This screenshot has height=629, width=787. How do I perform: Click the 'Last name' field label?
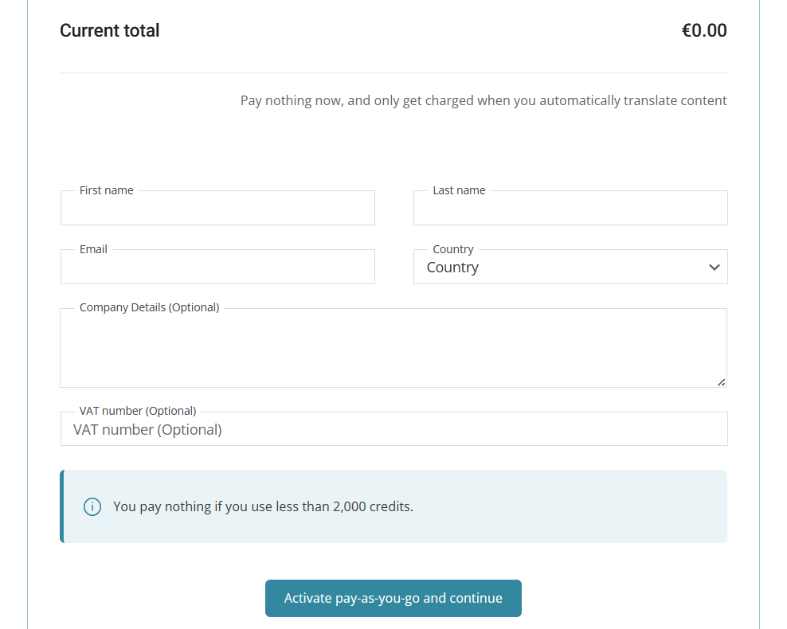point(459,190)
